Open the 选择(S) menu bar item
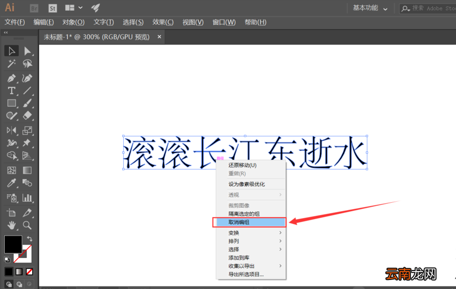The width and height of the screenshot is (456, 289). (133, 22)
